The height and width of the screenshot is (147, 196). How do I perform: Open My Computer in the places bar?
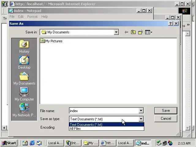(24, 94)
